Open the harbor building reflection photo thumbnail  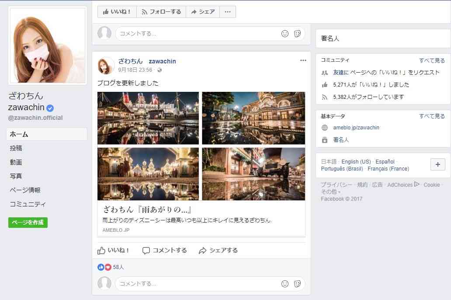pyautogui.click(x=253, y=118)
